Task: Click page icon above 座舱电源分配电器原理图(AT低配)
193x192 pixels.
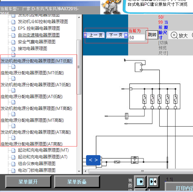Action: (13, 90)
